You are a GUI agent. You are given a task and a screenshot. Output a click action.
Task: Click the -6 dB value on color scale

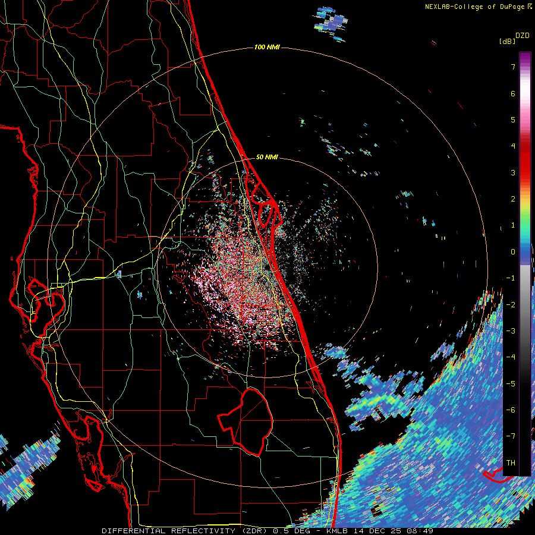[x=511, y=410]
